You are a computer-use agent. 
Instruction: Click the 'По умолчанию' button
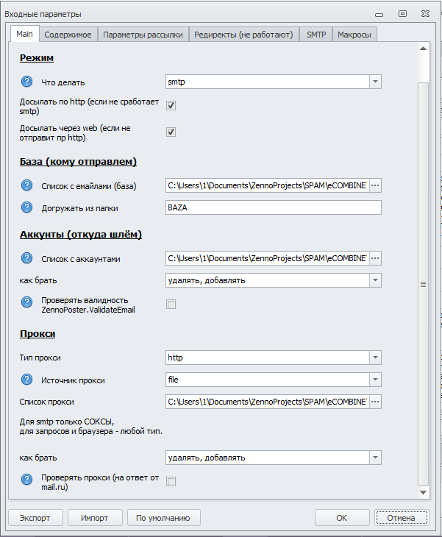coord(163,517)
